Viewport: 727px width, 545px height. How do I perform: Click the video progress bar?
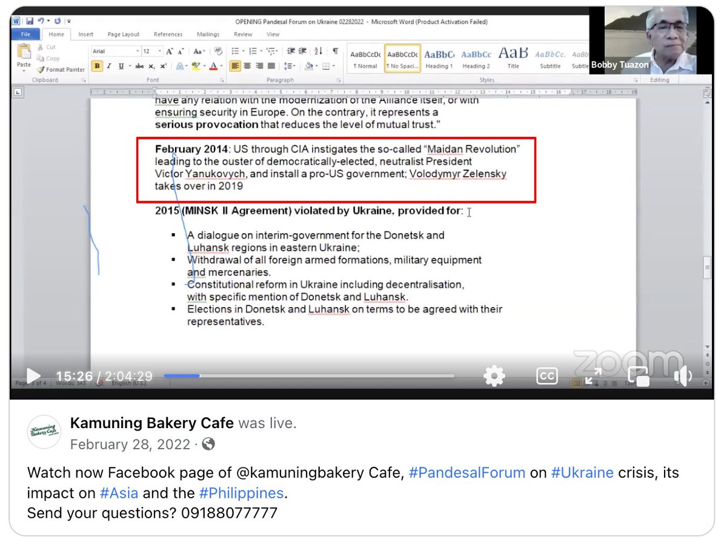coord(309,376)
